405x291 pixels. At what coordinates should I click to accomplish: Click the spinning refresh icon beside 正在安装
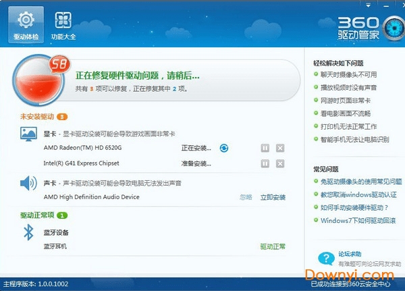tap(224, 147)
